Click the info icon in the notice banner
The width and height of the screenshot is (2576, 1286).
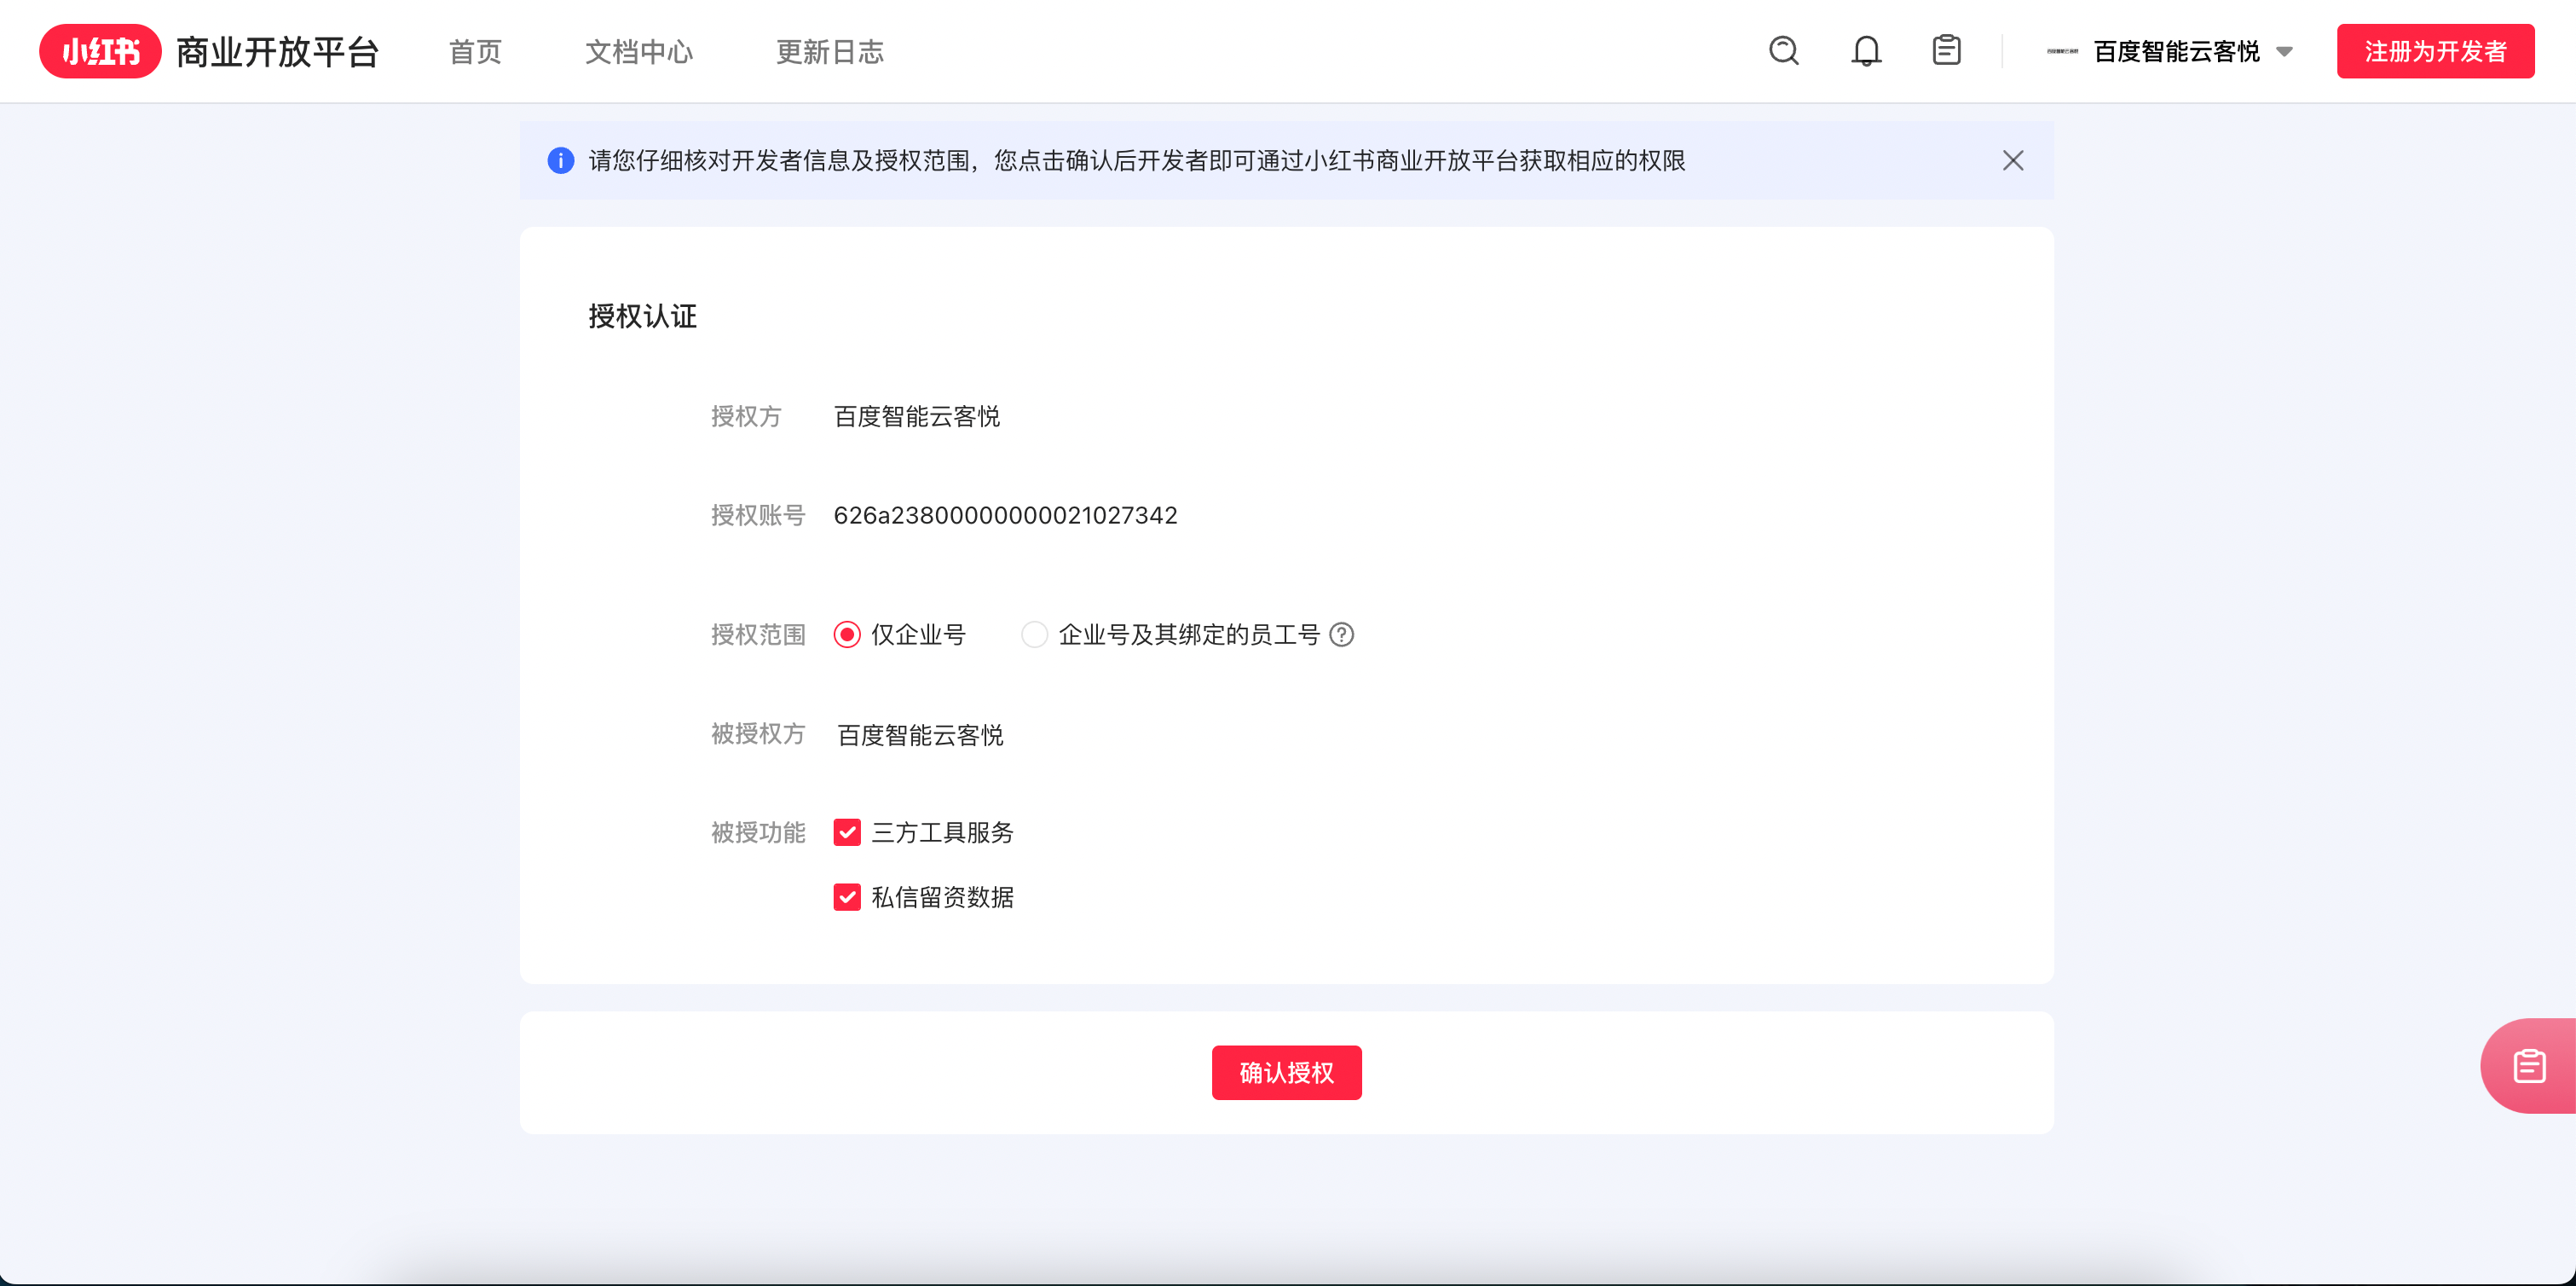point(561,160)
